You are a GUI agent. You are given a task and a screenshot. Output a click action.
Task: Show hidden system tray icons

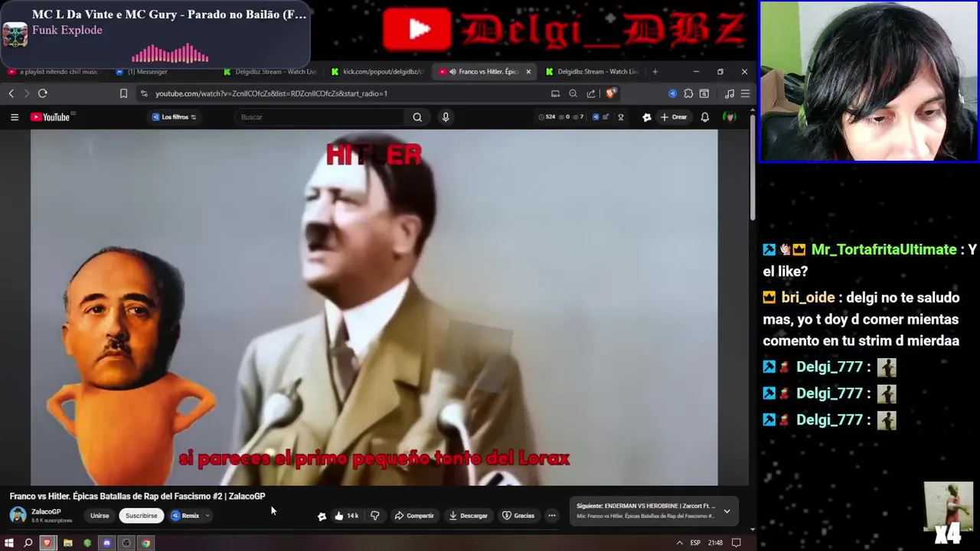click(x=679, y=543)
